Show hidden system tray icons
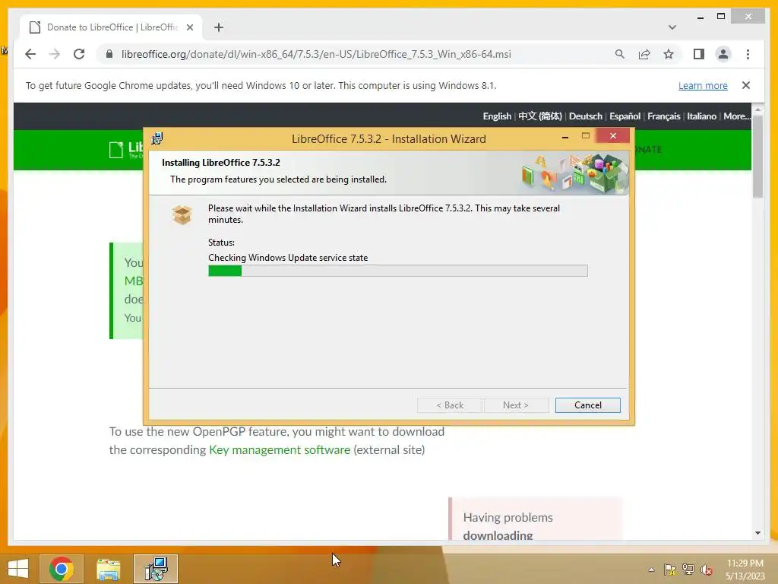 [x=651, y=570]
